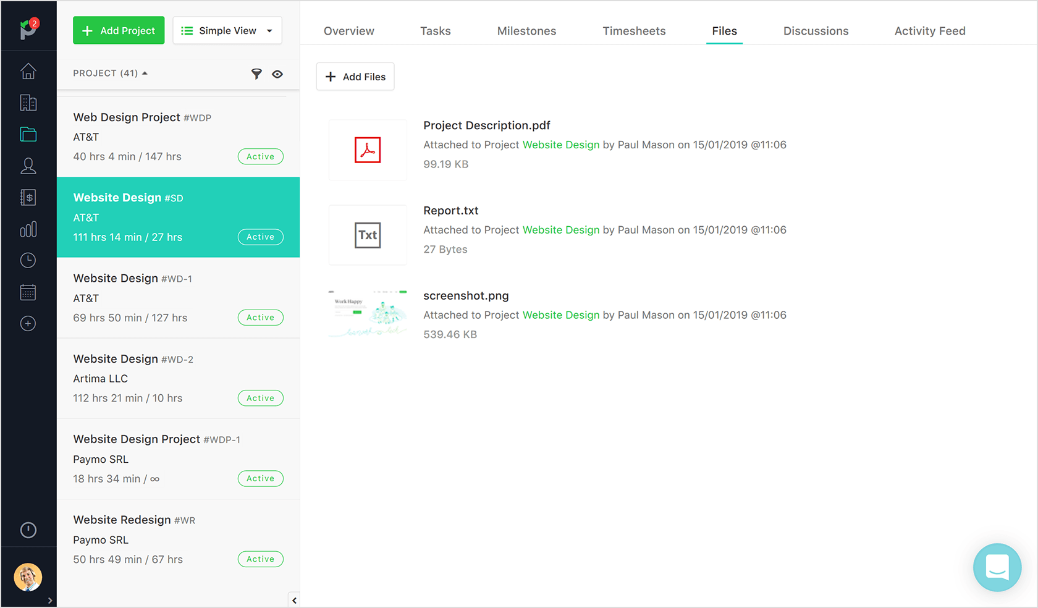Open the Scheduling calendar icon in sidebar
The image size is (1038, 608).
28,292
